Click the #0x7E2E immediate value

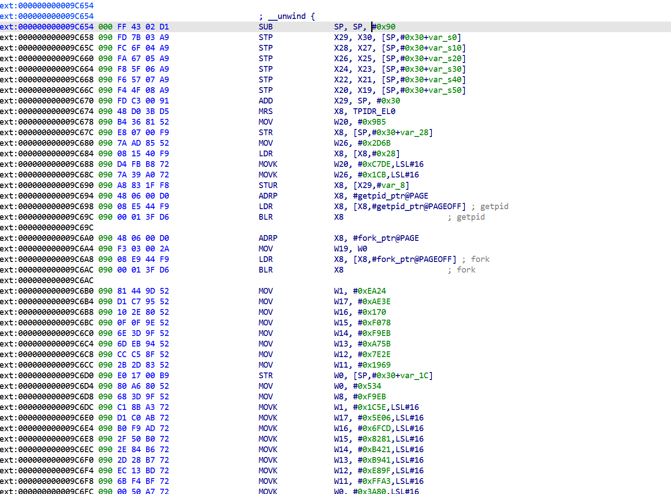[374, 354]
